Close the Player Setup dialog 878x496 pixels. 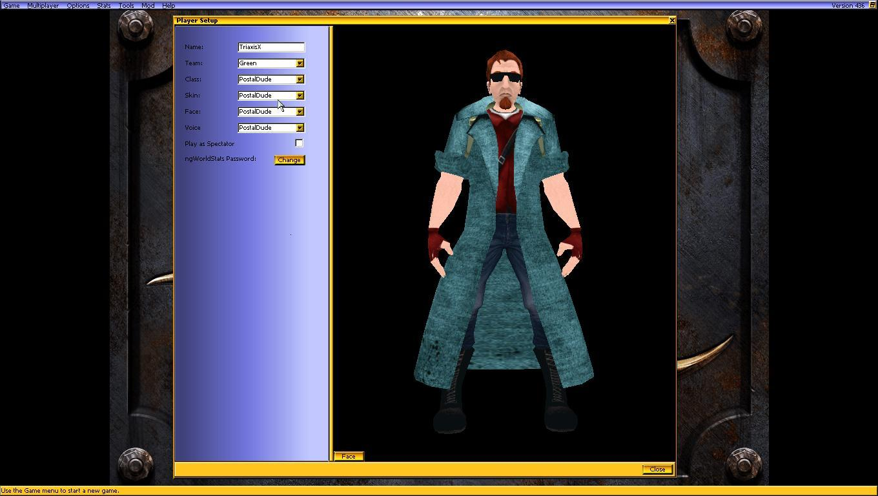tap(671, 20)
